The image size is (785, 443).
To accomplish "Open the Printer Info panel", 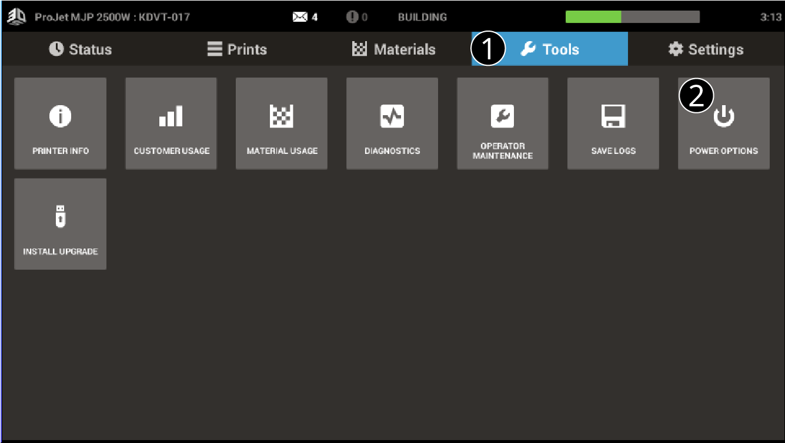I will point(60,123).
